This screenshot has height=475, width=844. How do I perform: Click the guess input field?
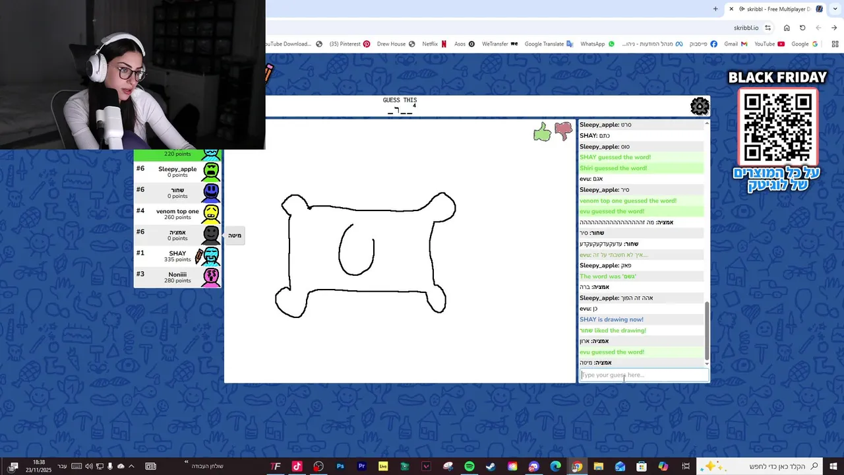point(644,375)
